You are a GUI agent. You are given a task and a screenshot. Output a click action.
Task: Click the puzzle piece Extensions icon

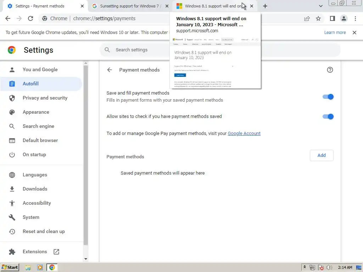[12, 252]
